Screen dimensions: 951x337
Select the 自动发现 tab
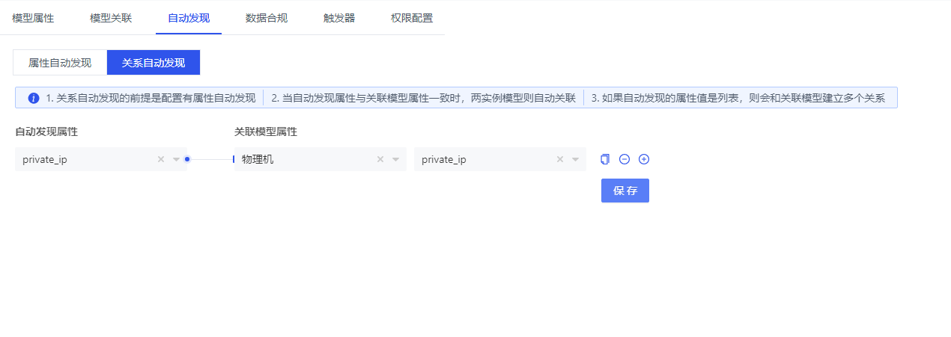click(189, 18)
